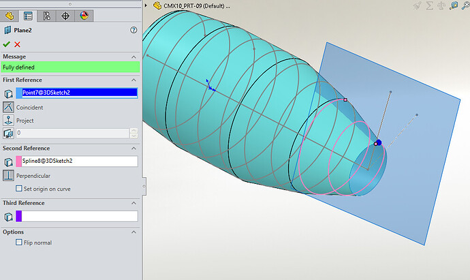
Task: Toggle the Project constraint icon
Action: pyautogui.click(x=8, y=120)
